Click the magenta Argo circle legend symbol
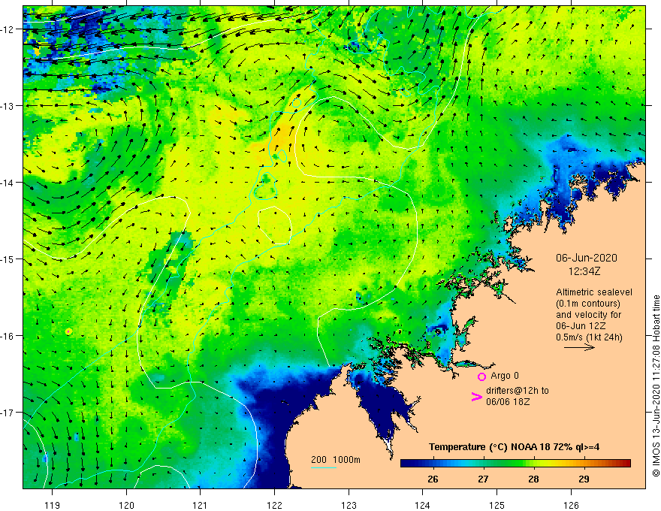The height and width of the screenshot is (511, 661). (481, 376)
